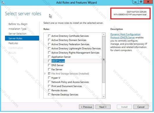Check Active Directory Rights Management Services

point(49,53)
